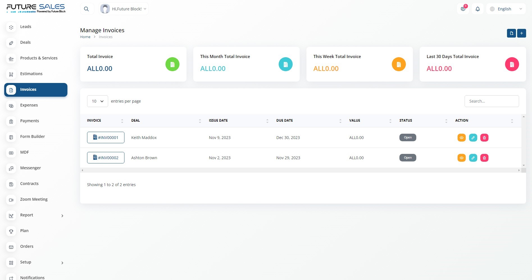The width and height of the screenshot is (532, 280).
Task: Edit invoice #INV00001 with pencil icon
Action: click(x=473, y=138)
